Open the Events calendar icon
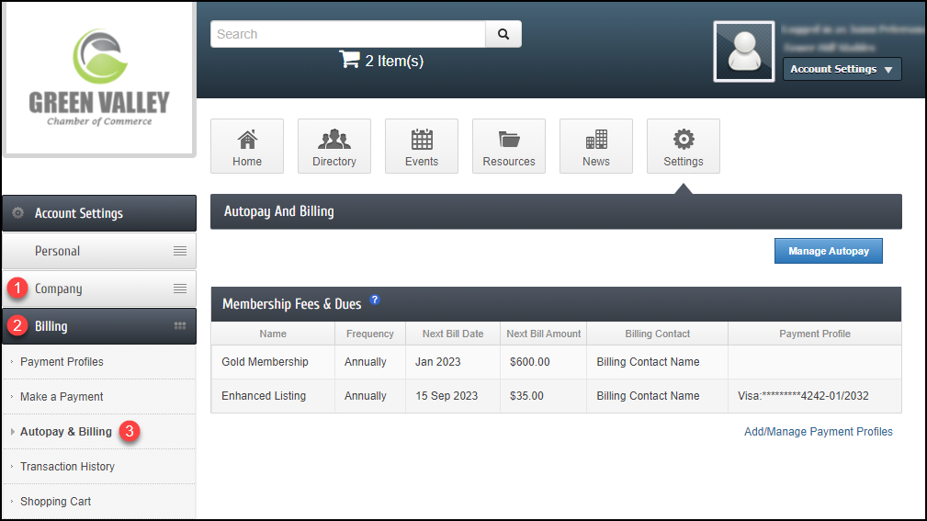 [x=422, y=140]
